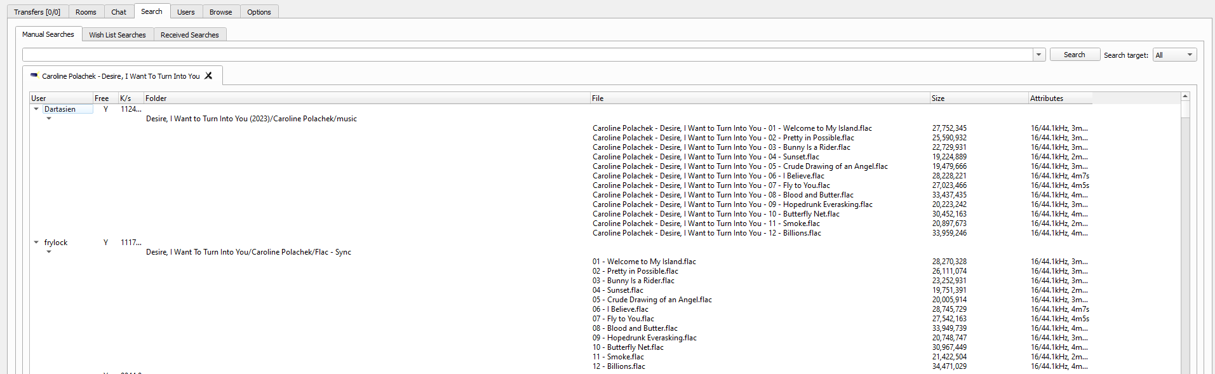
Task: Collapse the Dartasien user results
Action: click(x=36, y=109)
